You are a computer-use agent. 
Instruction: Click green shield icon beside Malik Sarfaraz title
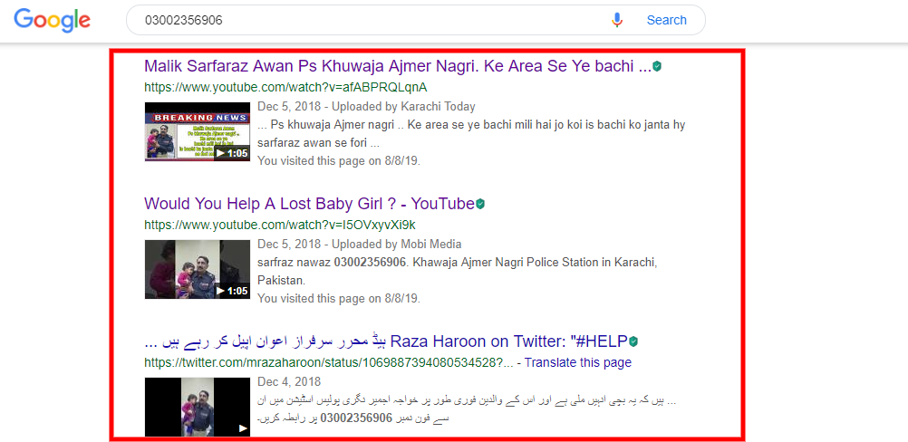click(x=657, y=66)
